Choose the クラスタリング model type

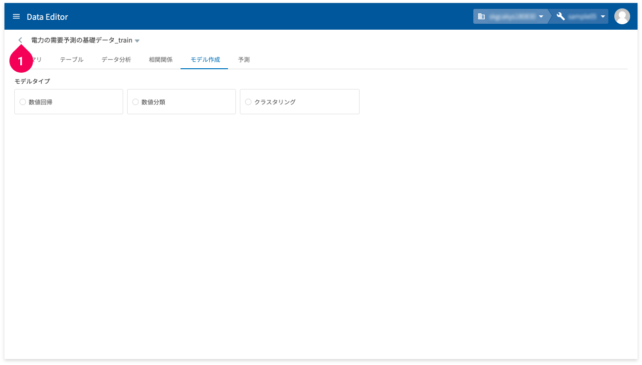coord(300,102)
